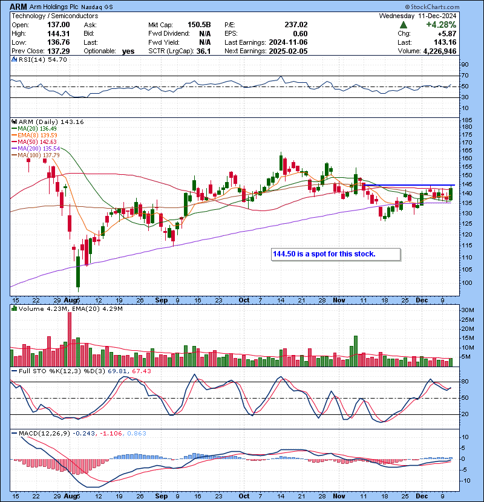Click the RSI(14) indicator icon

14,59
